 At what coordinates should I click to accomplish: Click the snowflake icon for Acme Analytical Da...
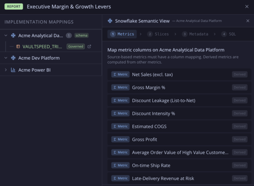click(x=13, y=35)
